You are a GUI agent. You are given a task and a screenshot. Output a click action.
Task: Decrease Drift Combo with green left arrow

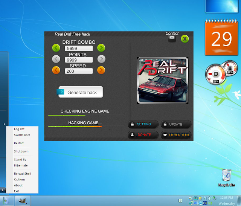coord(56,48)
